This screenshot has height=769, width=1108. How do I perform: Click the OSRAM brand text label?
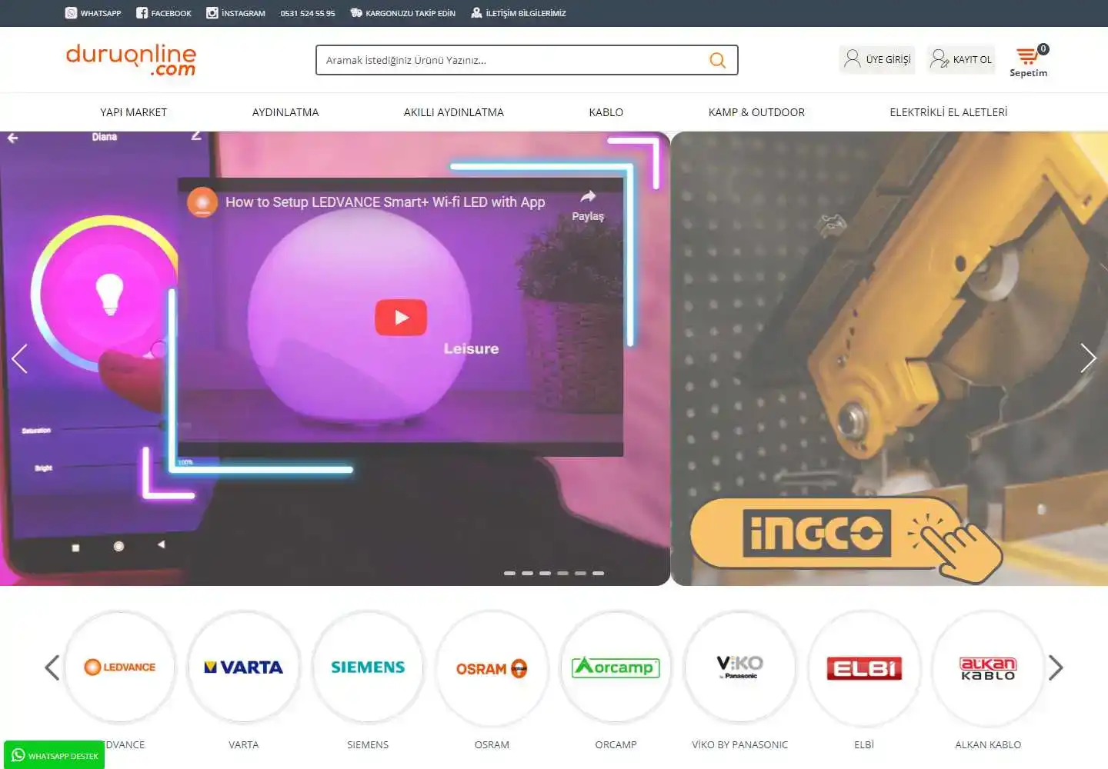click(492, 744)
